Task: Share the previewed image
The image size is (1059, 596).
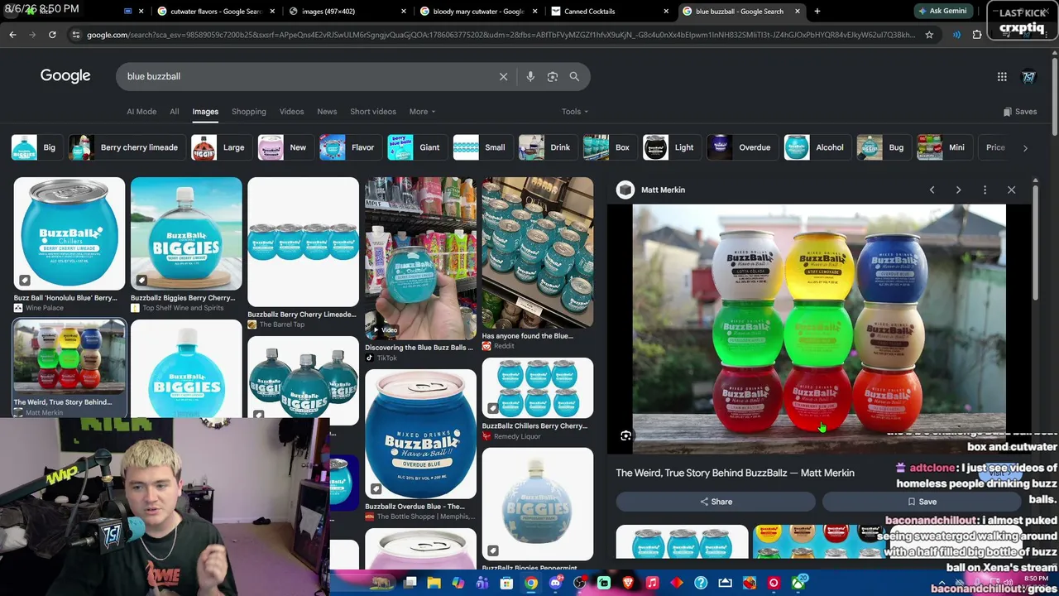Action: point(716,502)
